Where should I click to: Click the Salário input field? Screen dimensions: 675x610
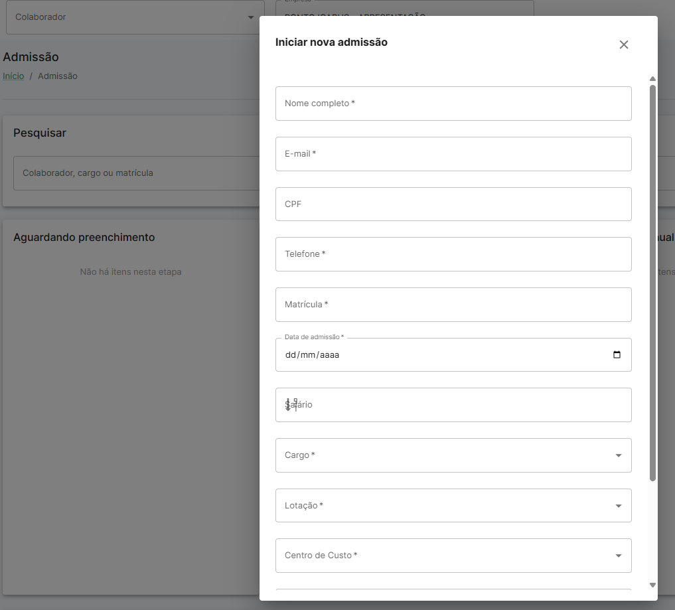pyautogui.click(x=453, y=405)
